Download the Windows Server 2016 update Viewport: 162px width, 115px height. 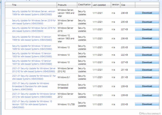pyautogui.click(x=147, y=29)
